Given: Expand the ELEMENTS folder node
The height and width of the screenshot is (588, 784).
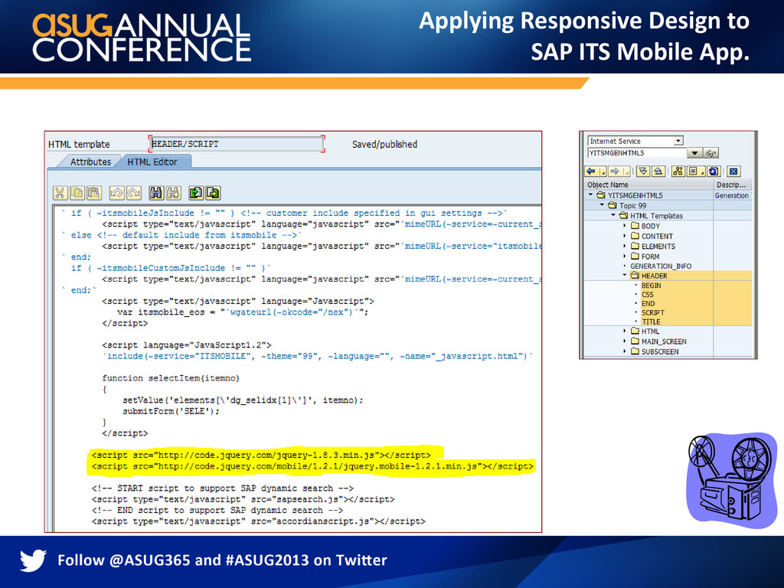Looking at the screenshot, I should pyautogui.click(x=625, y=246).
